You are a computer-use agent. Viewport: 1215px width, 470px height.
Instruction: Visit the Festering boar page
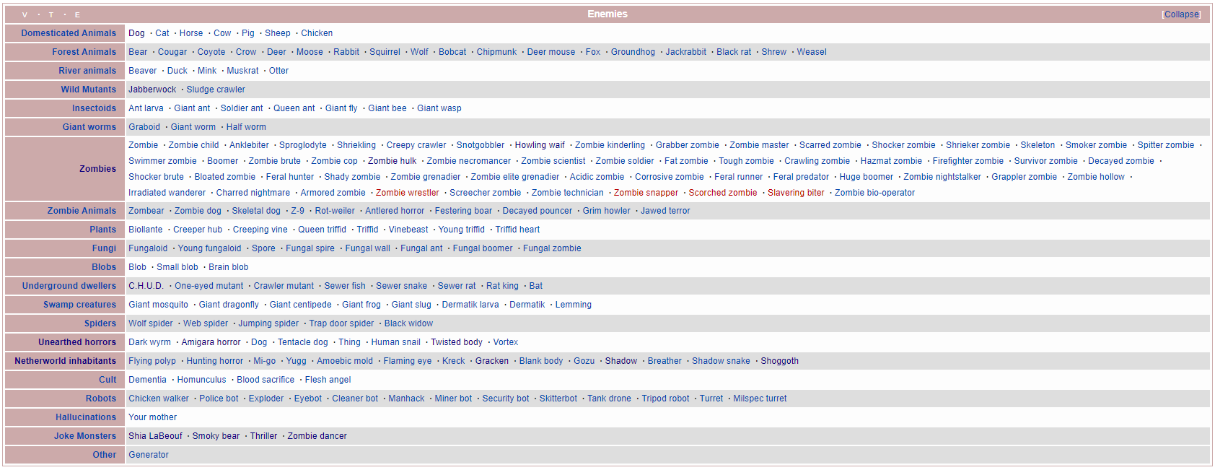tap(463, 211)
